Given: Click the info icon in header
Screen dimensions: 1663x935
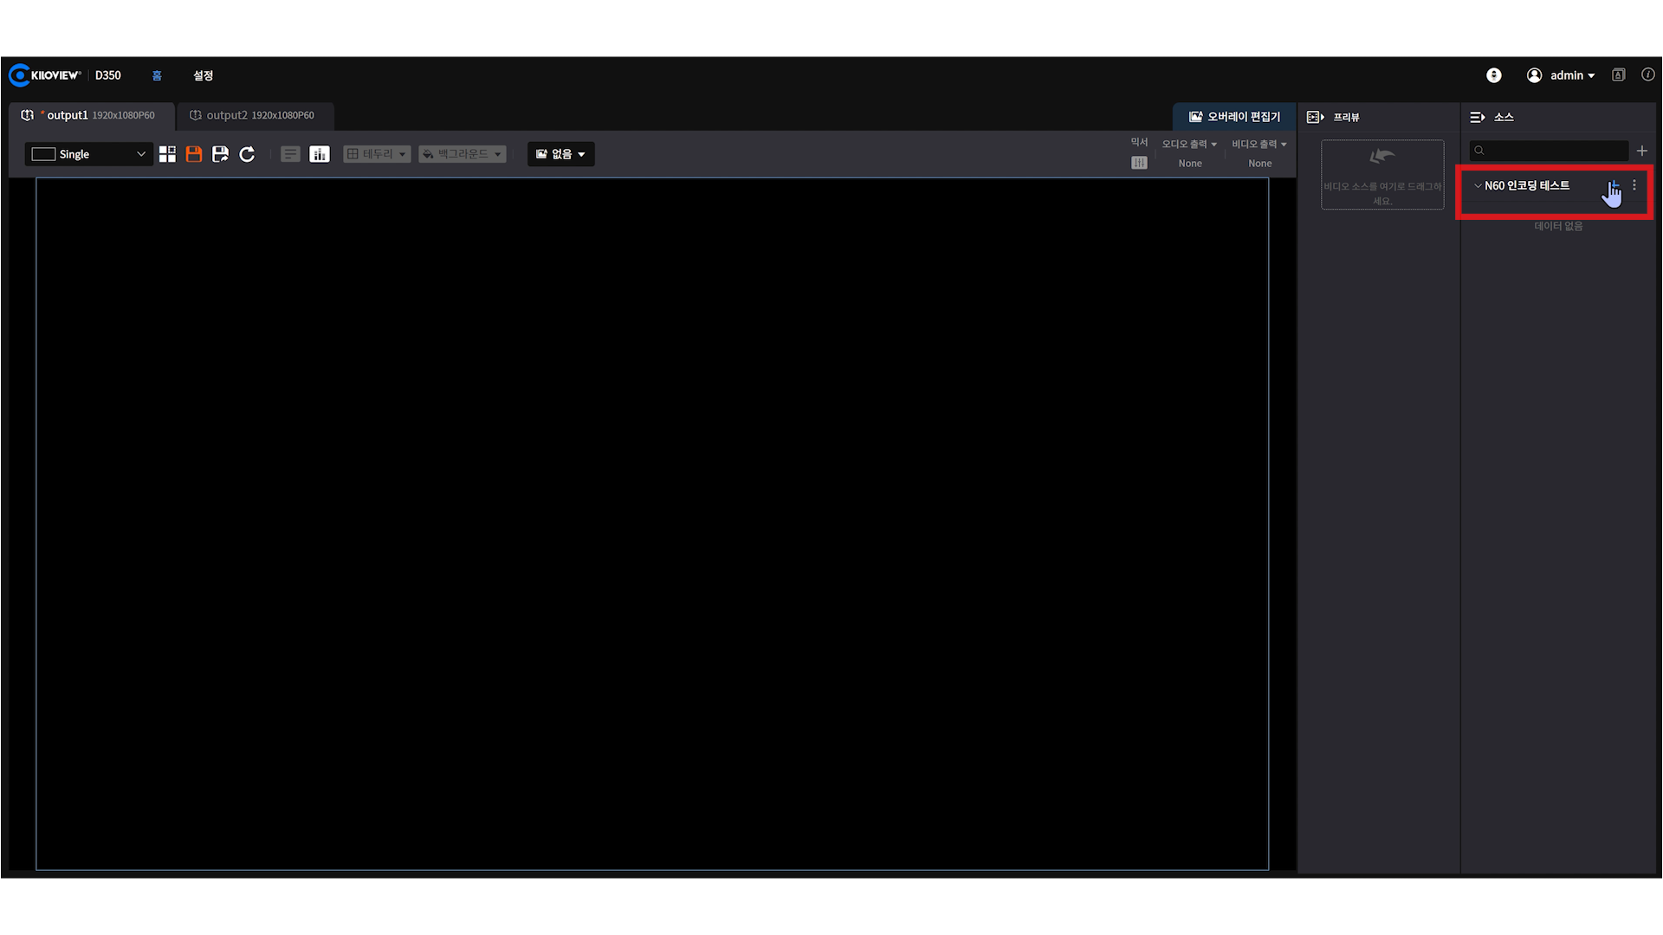Looking at the screenshot, I should point(1647,75).
